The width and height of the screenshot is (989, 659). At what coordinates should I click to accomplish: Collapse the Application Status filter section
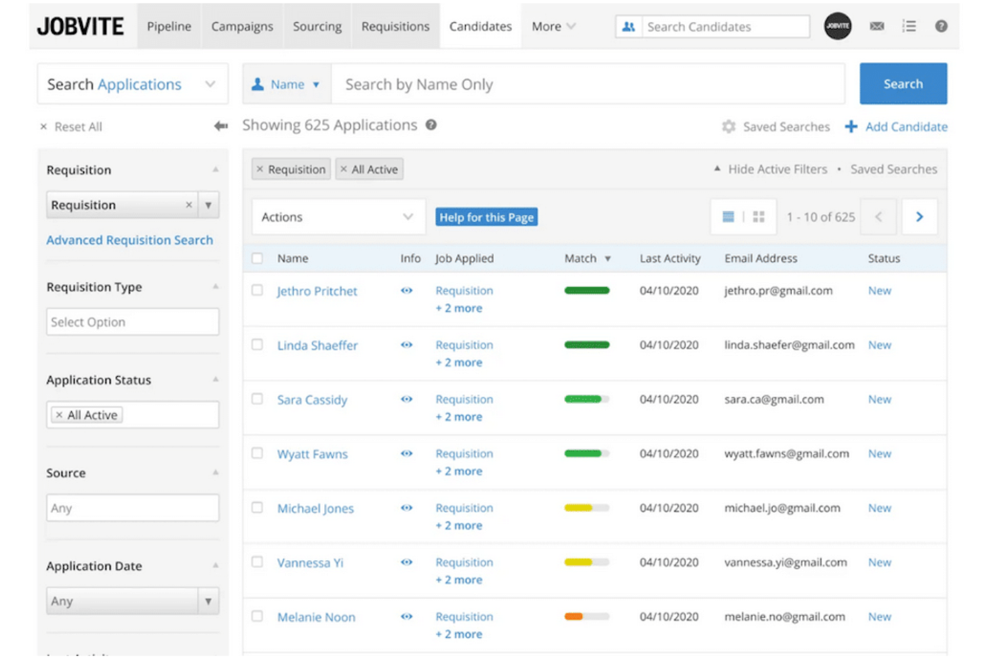(x=215, y=379)
